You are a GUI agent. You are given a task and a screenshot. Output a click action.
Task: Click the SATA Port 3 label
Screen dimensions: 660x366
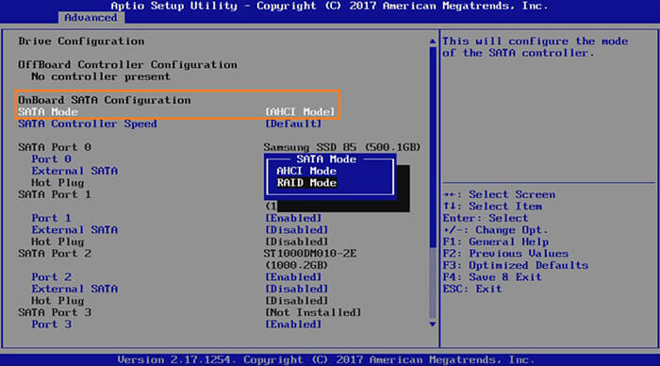tap(55, 312)
